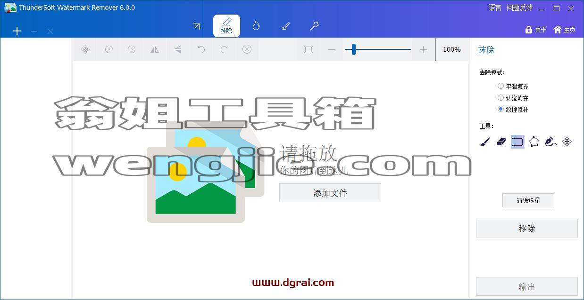Click the 100% zoom value
The width and height of the screenshot is (584, 300).
(452, 49)
